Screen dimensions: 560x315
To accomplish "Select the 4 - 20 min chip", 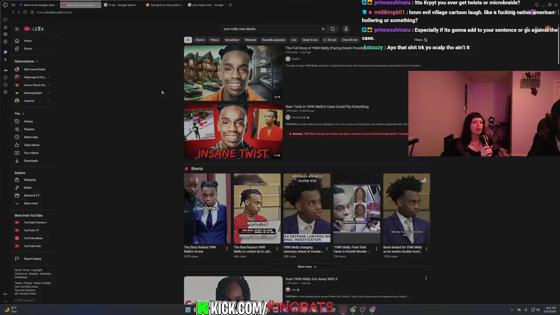I will tap(330, 40).
